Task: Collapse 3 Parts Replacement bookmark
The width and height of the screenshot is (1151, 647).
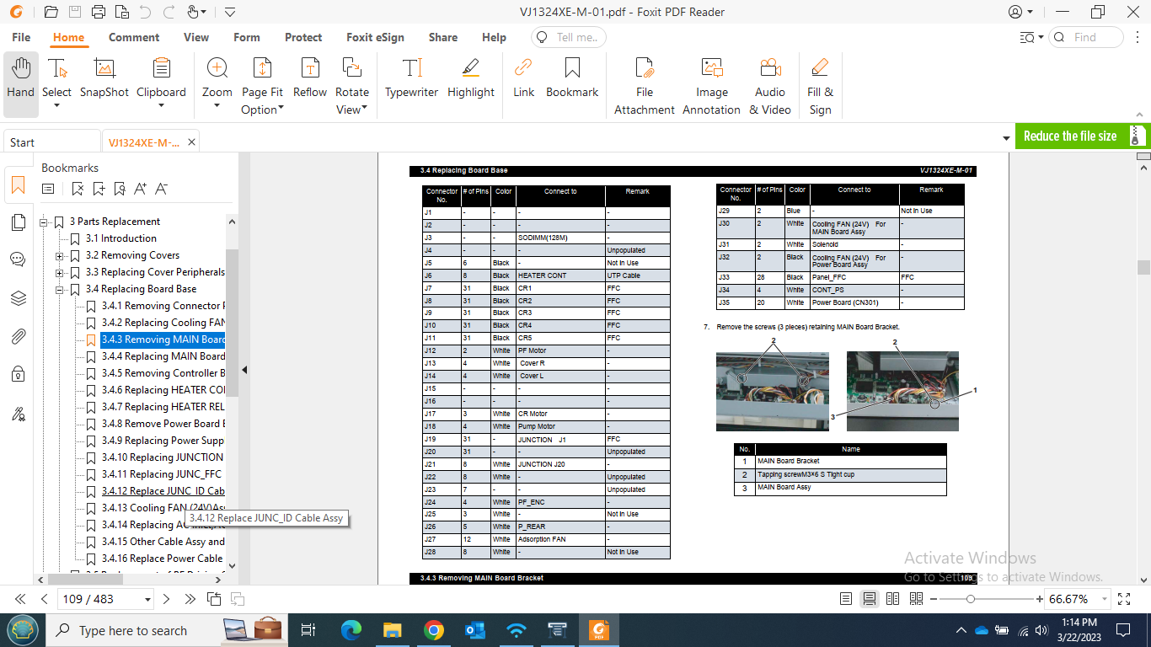Action: (44, 222)
